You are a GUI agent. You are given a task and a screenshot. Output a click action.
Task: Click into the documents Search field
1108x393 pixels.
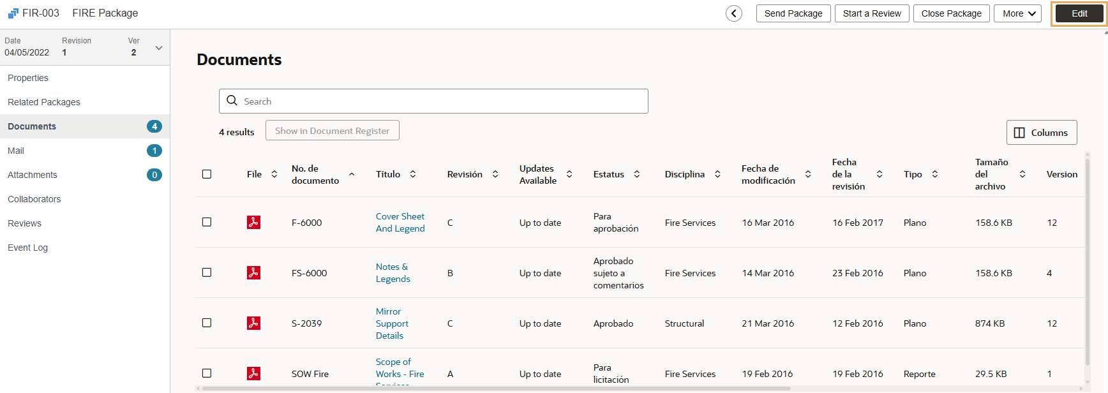click(x=434, y=101)
